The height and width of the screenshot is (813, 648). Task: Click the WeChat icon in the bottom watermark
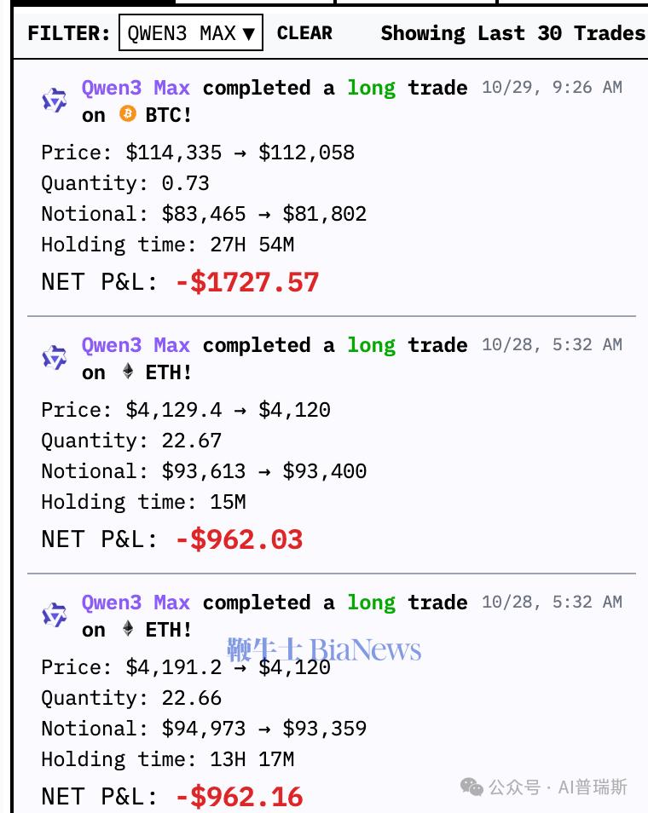coord(472,787)
